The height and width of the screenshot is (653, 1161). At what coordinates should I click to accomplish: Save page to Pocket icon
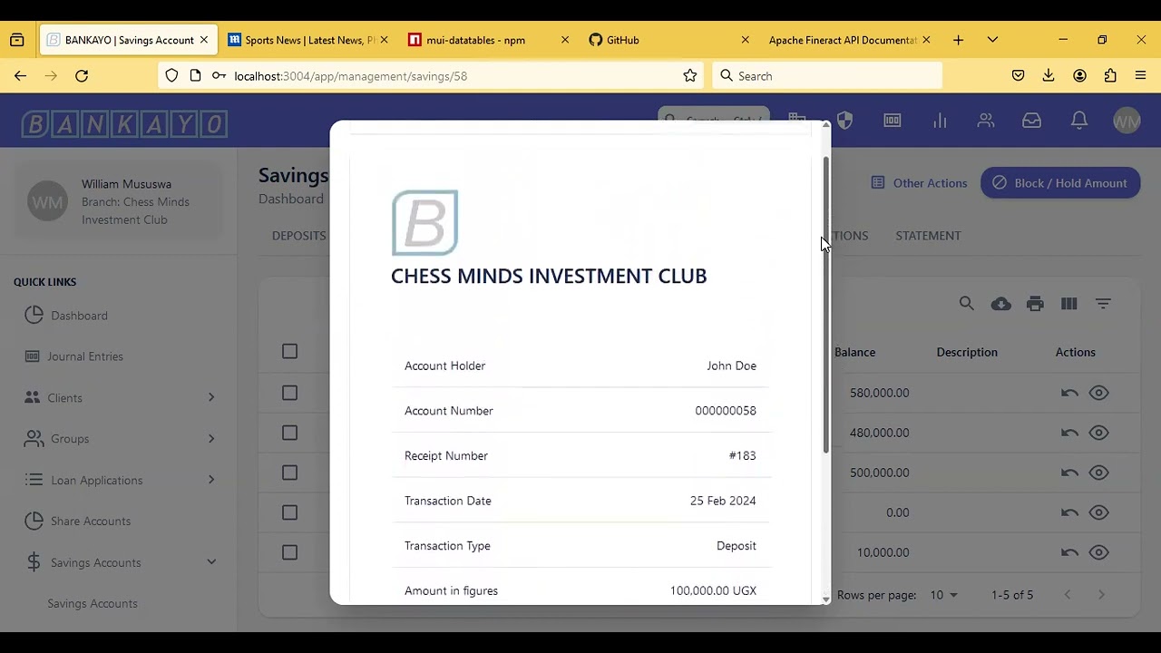(x=1018, y=76)
